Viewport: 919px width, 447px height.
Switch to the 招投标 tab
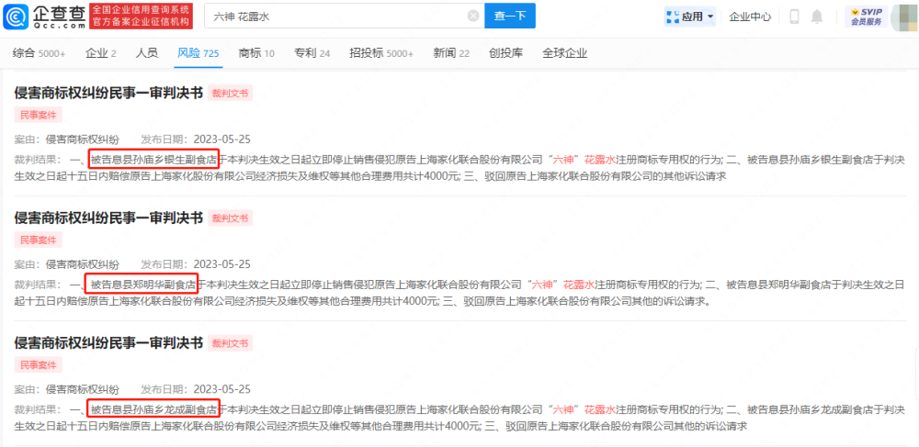[381, 53]
